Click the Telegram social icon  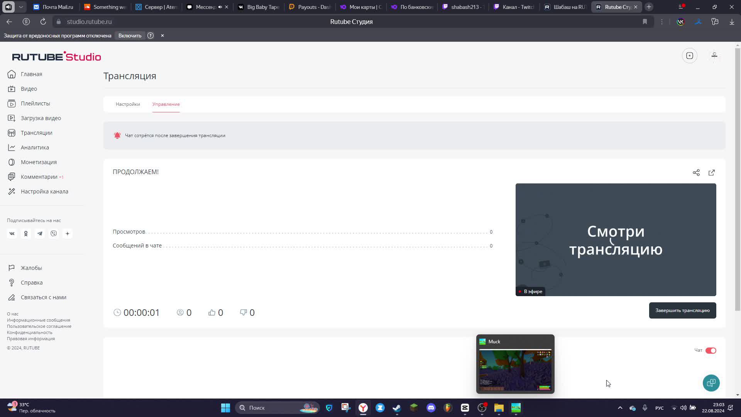40,234
